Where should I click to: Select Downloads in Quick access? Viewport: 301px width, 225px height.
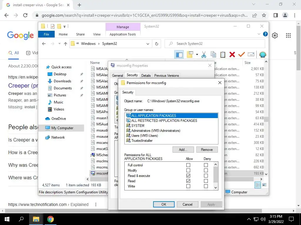62,81
